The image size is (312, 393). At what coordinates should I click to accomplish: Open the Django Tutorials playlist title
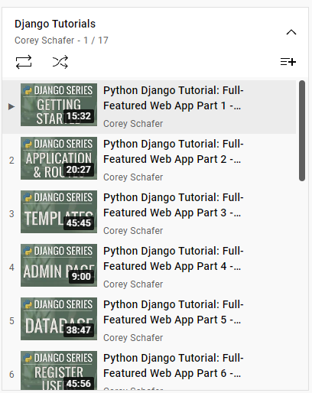coord(55,24)
